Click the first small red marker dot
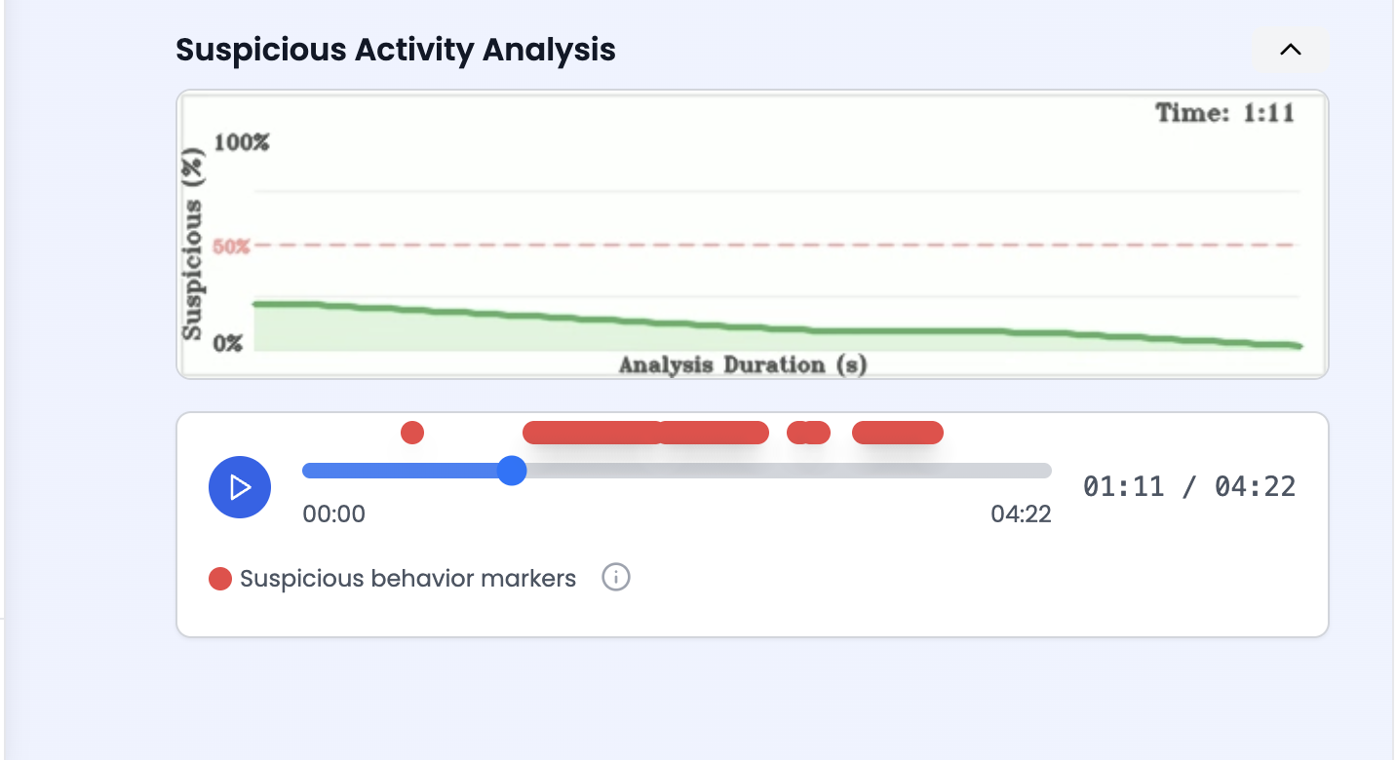 coord(412,432)
